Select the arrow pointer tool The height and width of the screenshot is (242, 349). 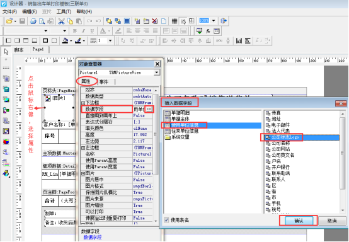tap(6, 52)
